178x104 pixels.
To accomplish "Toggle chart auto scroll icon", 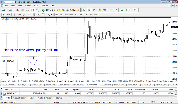I will [111, 10].
